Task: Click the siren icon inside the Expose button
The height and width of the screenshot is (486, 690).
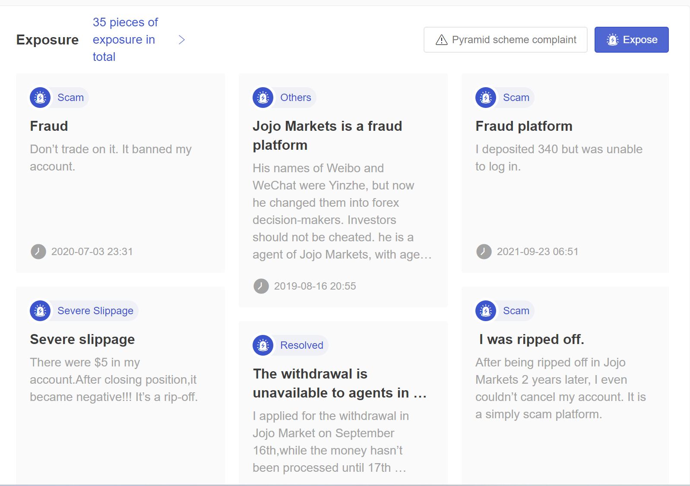Action: [612, 40]
